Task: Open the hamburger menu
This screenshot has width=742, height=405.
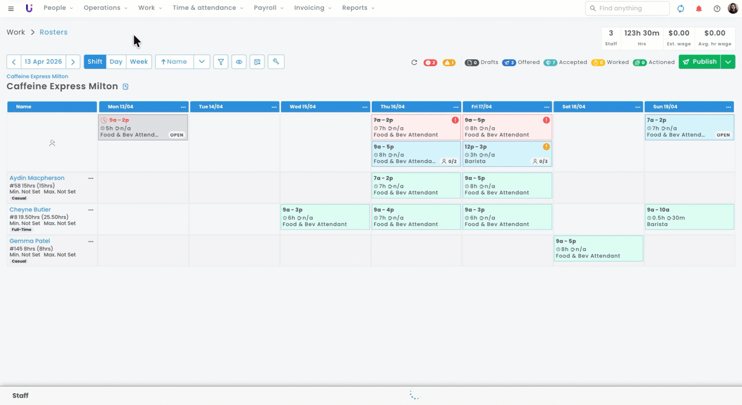Action: pos(11,8)
